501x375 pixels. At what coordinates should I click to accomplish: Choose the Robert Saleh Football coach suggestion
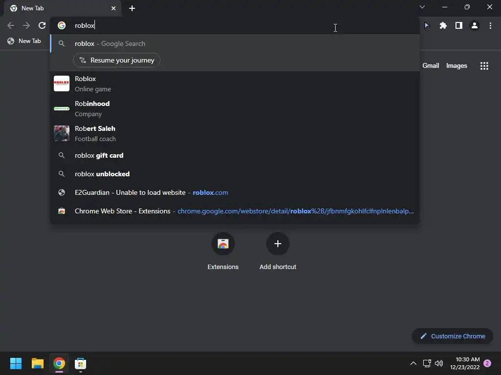(235, 133)
